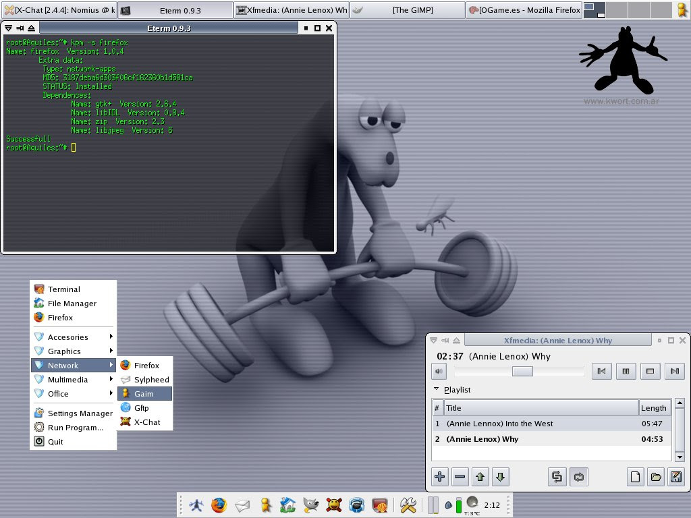691x518 pixels.
Task: Launch Gaim from the bottom panel
Action: pos(265,505)
